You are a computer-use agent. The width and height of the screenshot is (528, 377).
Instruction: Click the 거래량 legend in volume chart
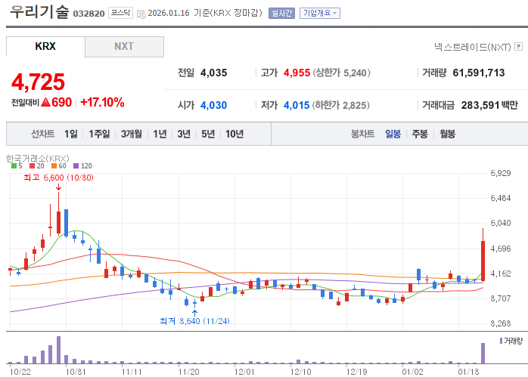[x=511, y=341]
